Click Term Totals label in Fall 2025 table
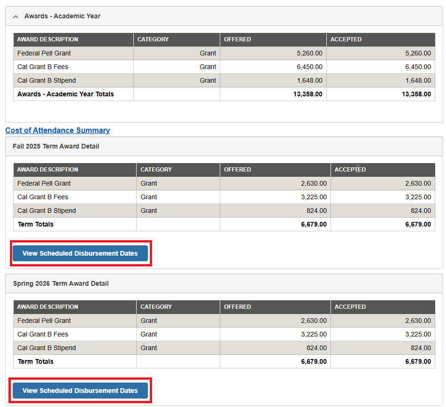This screenshot has width=446, height=407. click(36, 224)
